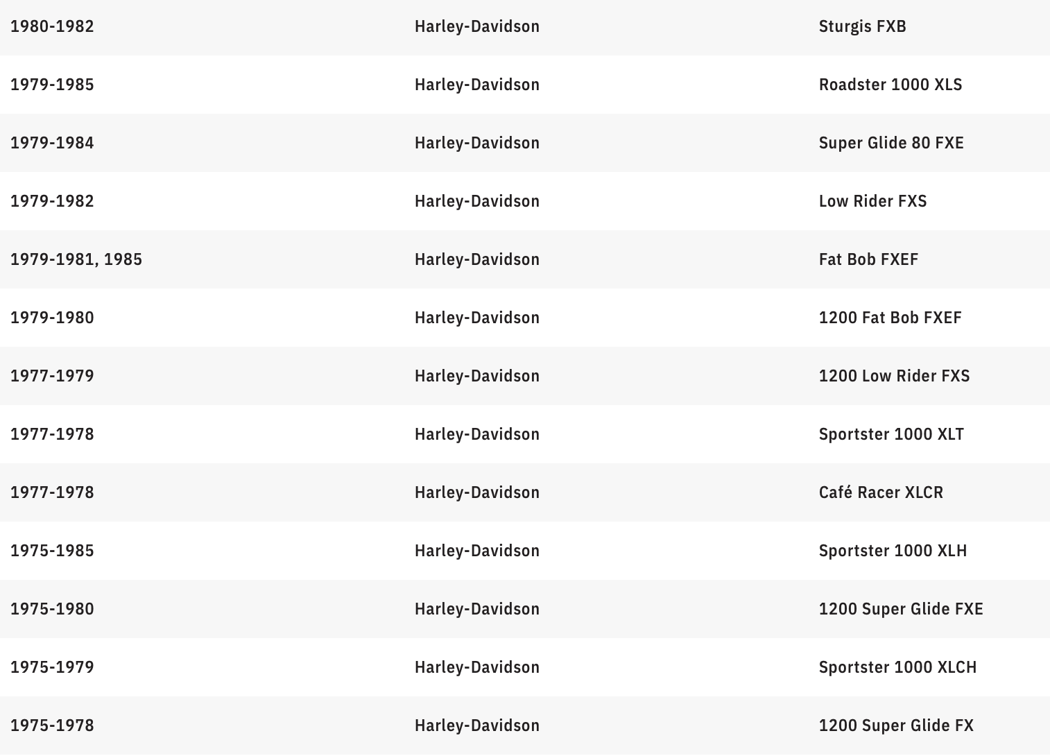
Task: Click the 1980-1982 year range cell
Action: click(52, 26)
